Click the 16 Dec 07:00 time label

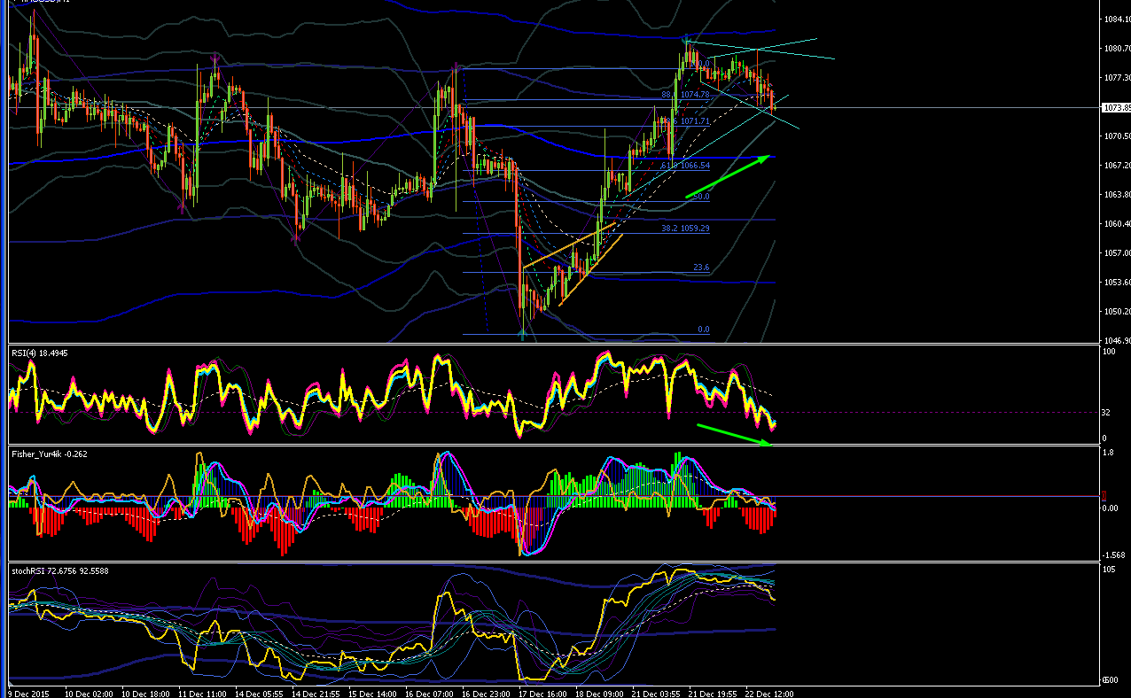429,694
